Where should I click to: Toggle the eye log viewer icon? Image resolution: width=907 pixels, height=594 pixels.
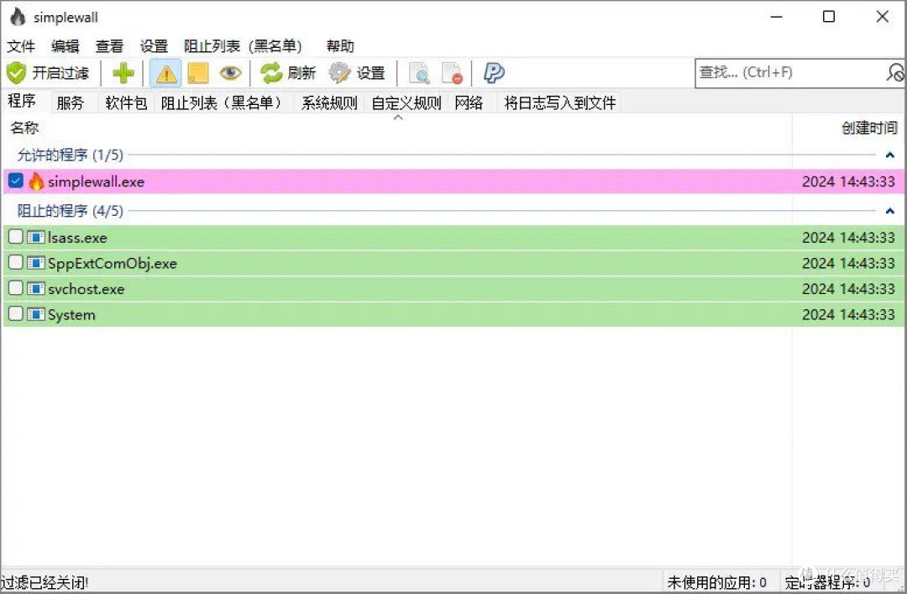[x=230, y=73]
